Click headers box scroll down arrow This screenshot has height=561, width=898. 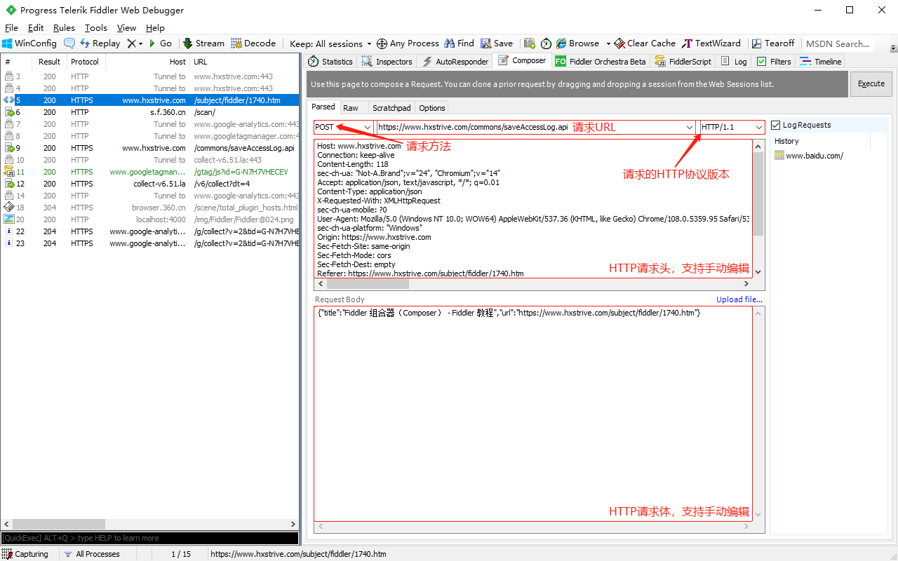point(758,272)
